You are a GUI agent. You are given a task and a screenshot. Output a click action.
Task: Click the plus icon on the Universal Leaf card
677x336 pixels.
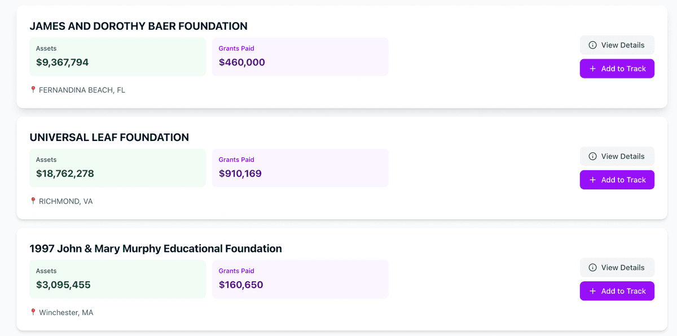tap(592, 180)
